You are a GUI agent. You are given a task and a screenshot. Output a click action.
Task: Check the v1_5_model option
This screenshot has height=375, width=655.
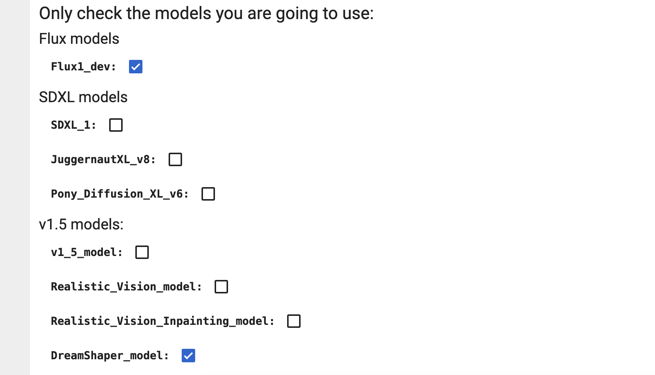tap(142, 252)
